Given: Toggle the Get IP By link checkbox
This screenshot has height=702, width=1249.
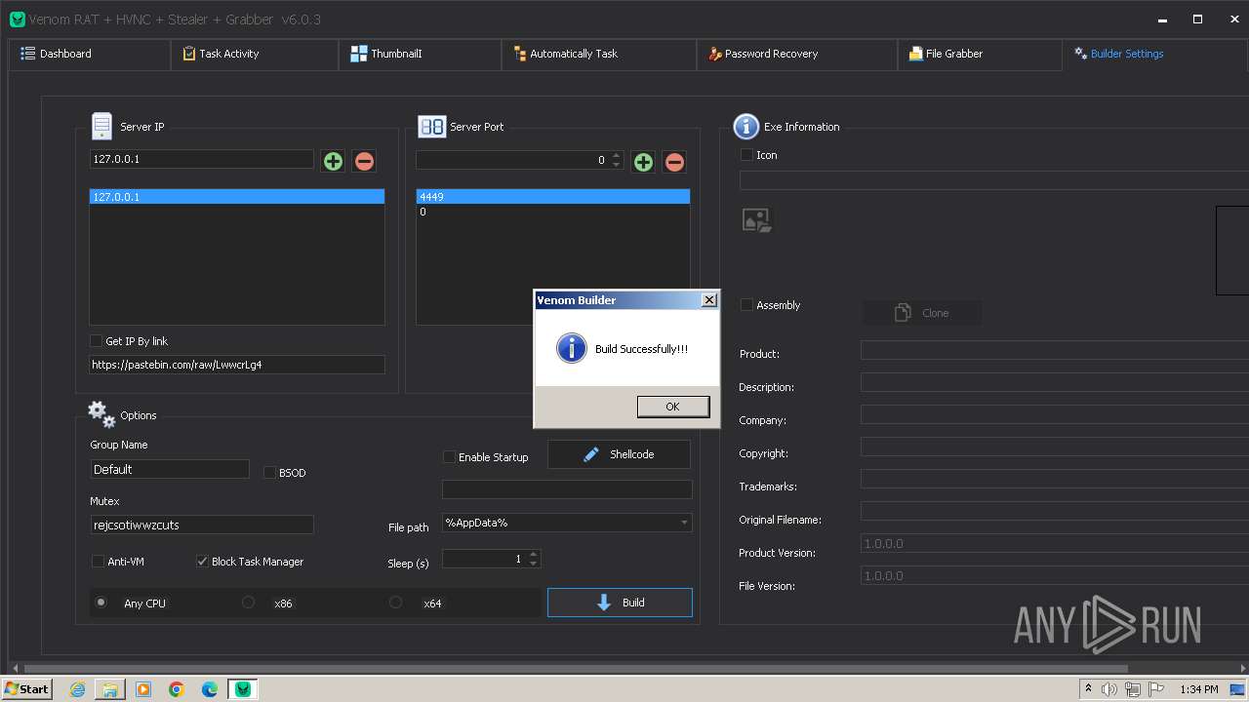Looking at the screenshot, I should [x=96, y=340].
